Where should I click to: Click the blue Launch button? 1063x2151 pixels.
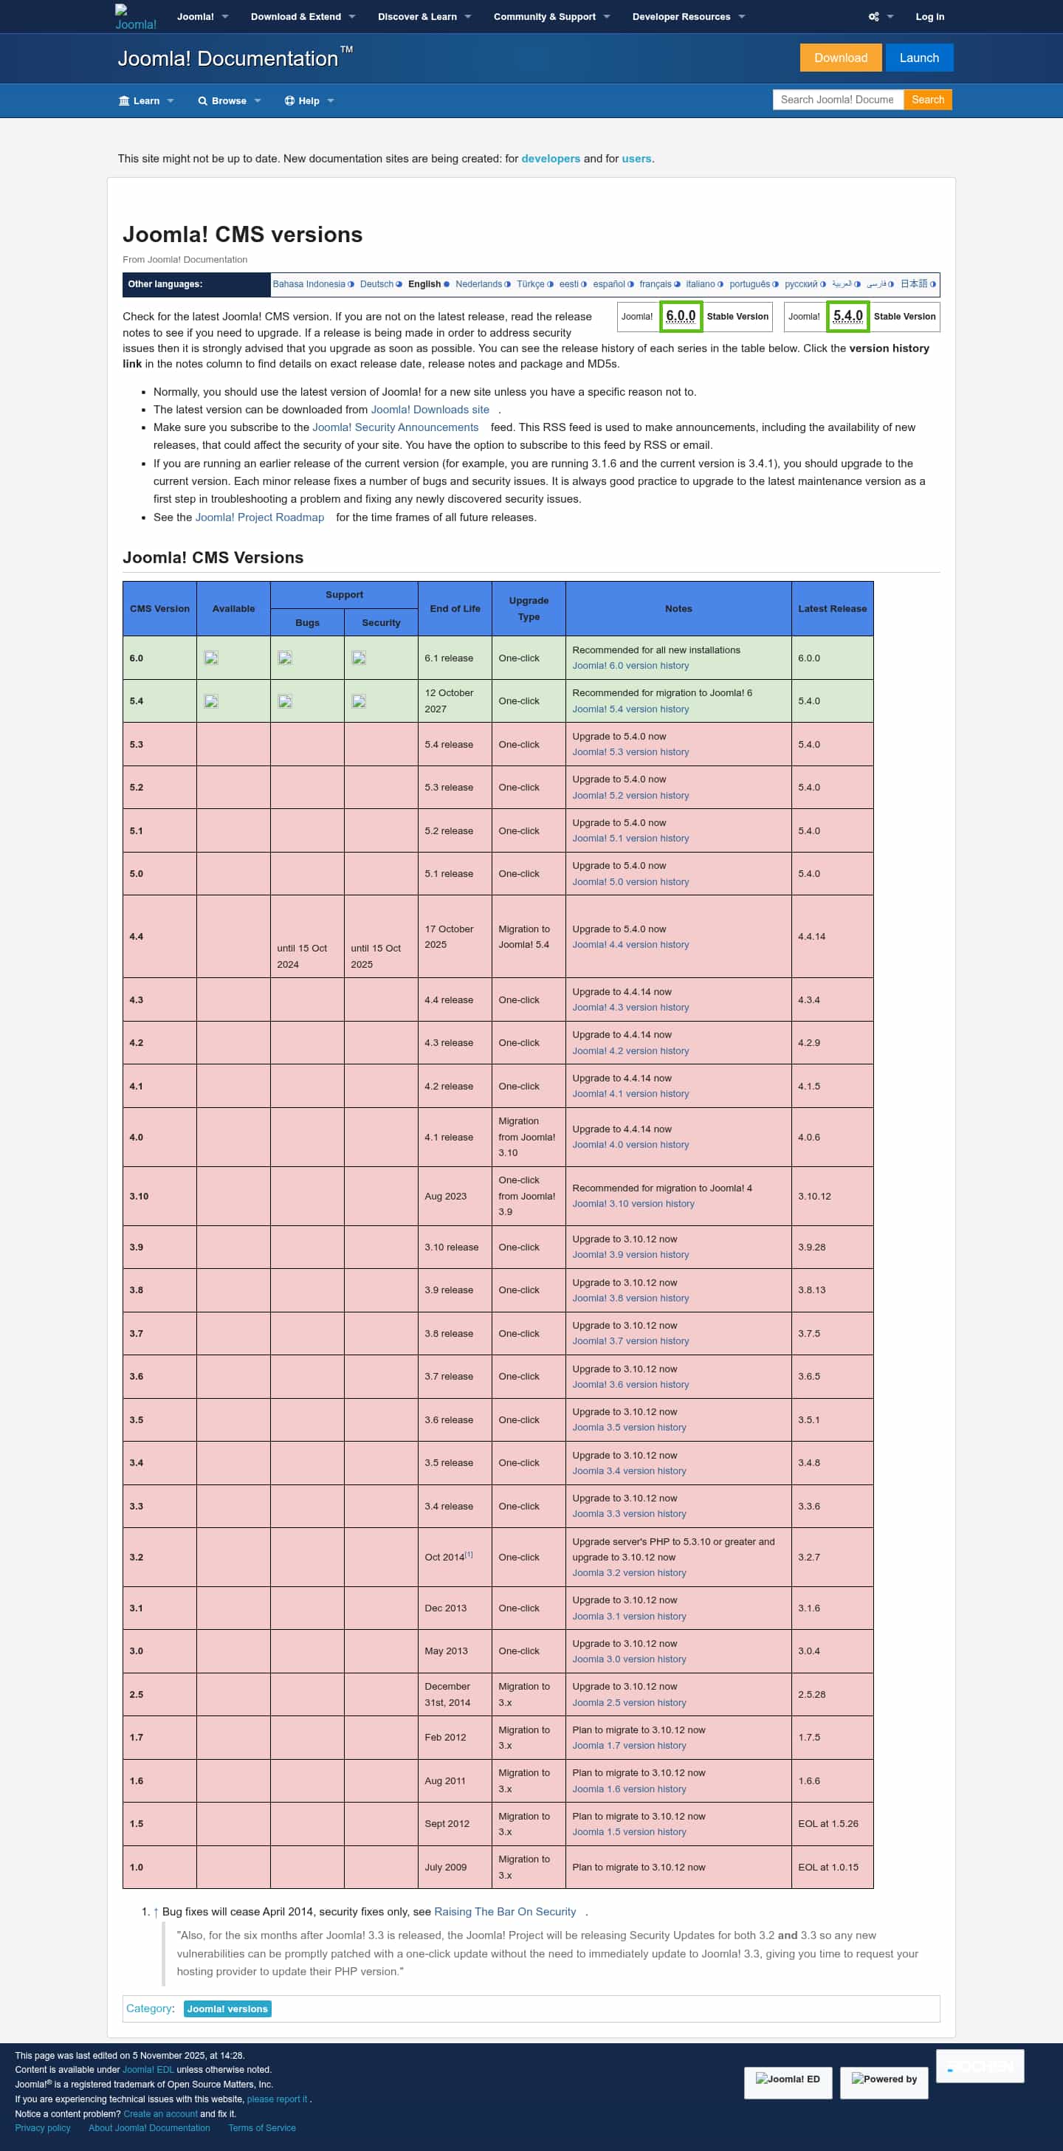coord(918,58)
